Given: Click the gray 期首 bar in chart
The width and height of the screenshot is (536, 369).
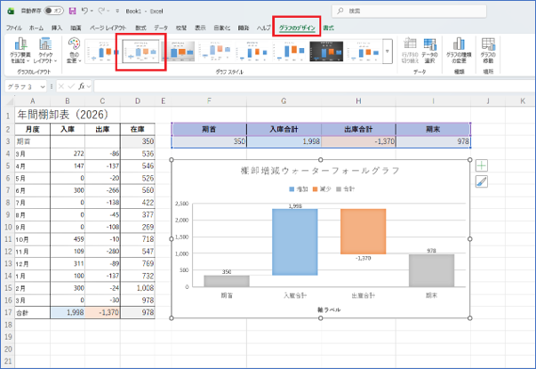Looking at the screenshot, I should click(x=227, y=281).
